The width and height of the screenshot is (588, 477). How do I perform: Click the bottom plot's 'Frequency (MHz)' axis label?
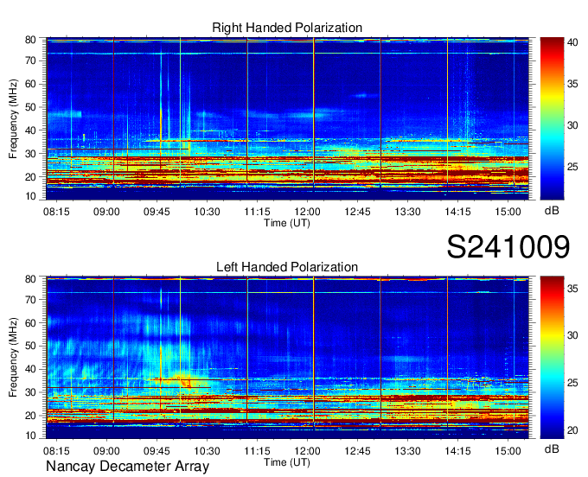pos(13,358)
